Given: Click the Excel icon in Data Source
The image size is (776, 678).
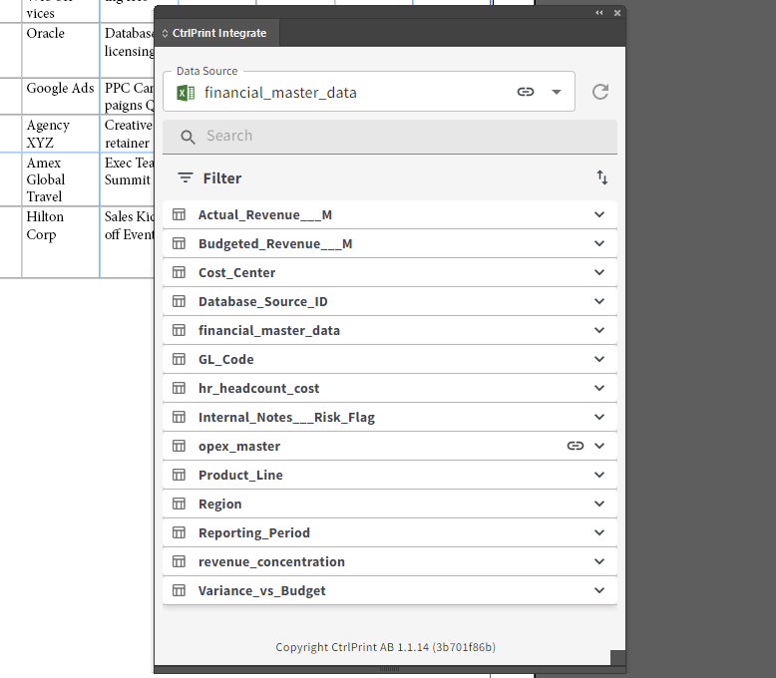Looking at the screenshot, I should [x=186, y=93].
